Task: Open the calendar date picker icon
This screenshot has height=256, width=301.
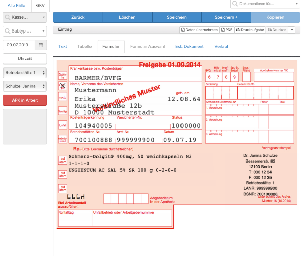Action: click(41, 45)
